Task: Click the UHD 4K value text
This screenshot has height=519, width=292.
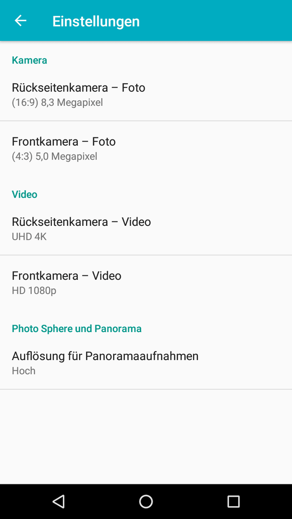Action: pos(29,237)
